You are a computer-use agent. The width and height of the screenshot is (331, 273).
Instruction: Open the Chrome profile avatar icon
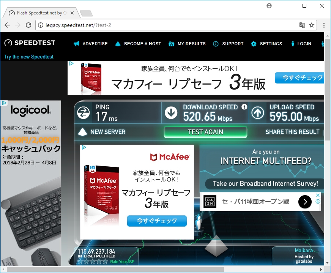269,6
